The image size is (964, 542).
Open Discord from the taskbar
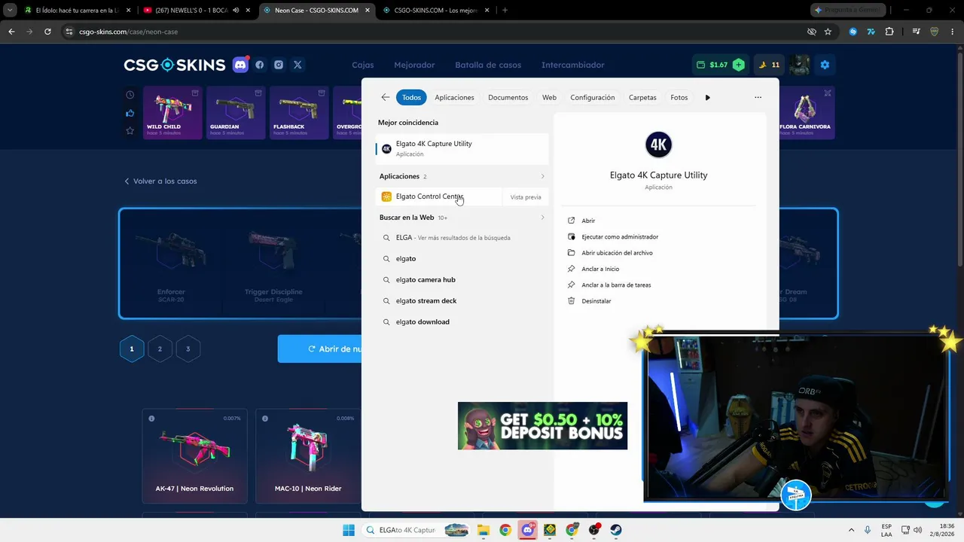point(528,530)
